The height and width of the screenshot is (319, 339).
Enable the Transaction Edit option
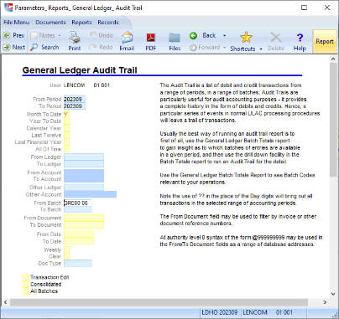point(25,277)
